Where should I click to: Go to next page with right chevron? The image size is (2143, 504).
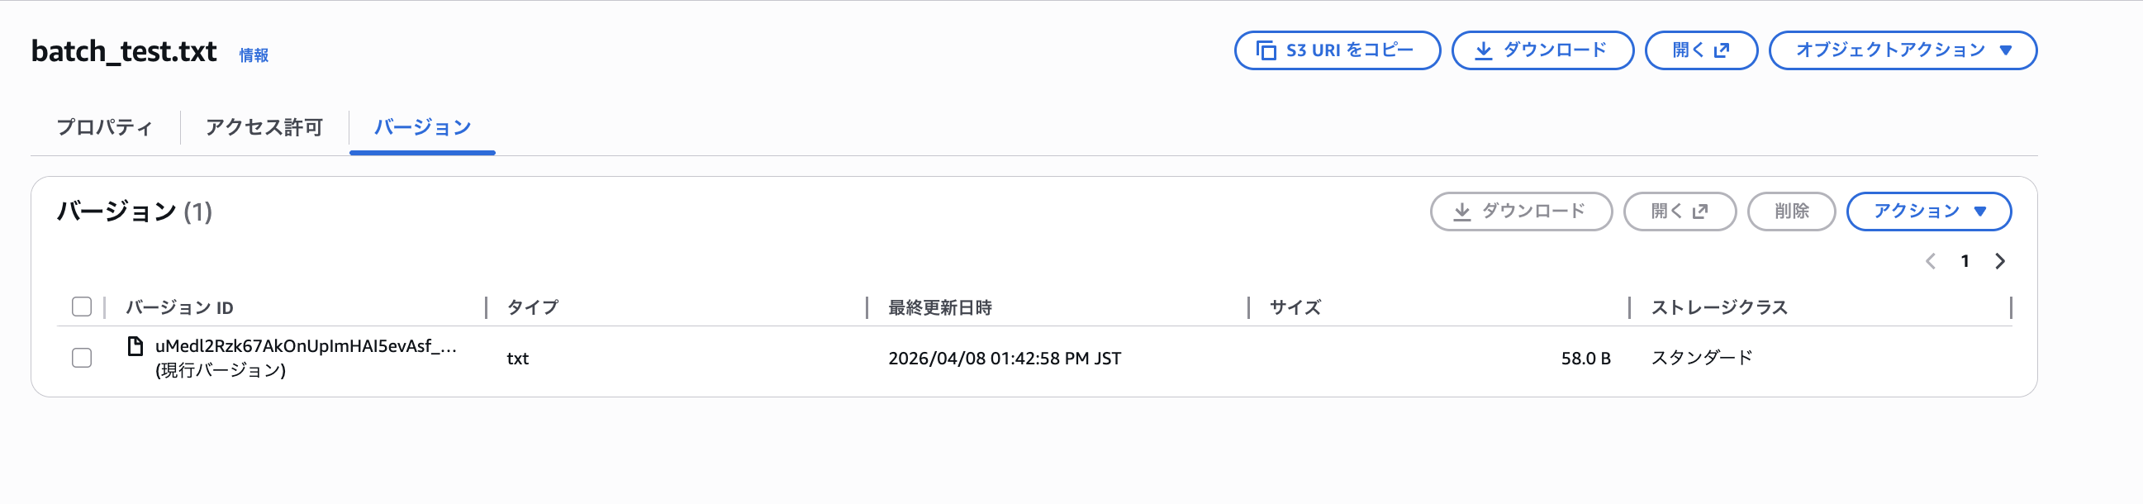click(2001, 261)
